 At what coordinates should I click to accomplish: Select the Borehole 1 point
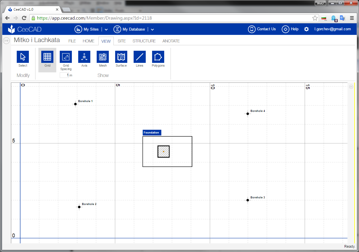[x=75, y=104]
